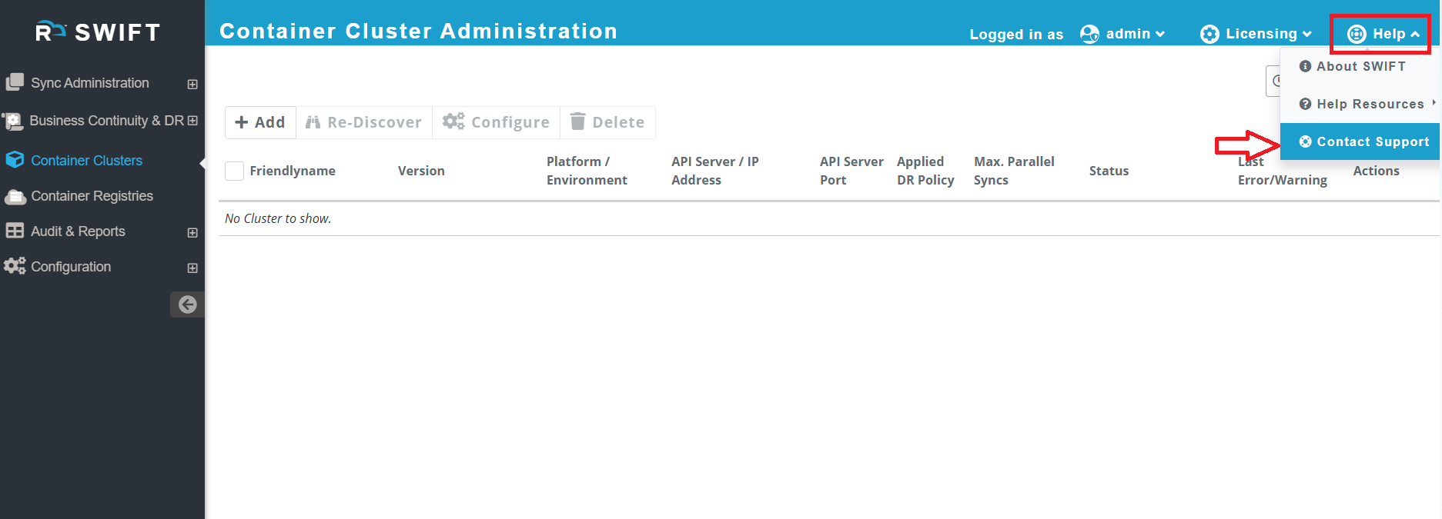
Task: Click Status column header
Action: (x=1109, y=171)
